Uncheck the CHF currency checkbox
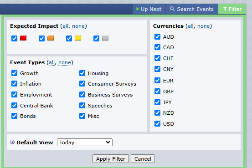 click(x=157, y=58)
